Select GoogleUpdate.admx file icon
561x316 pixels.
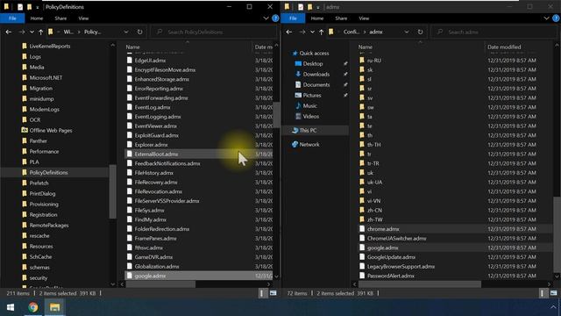[362, 257]
